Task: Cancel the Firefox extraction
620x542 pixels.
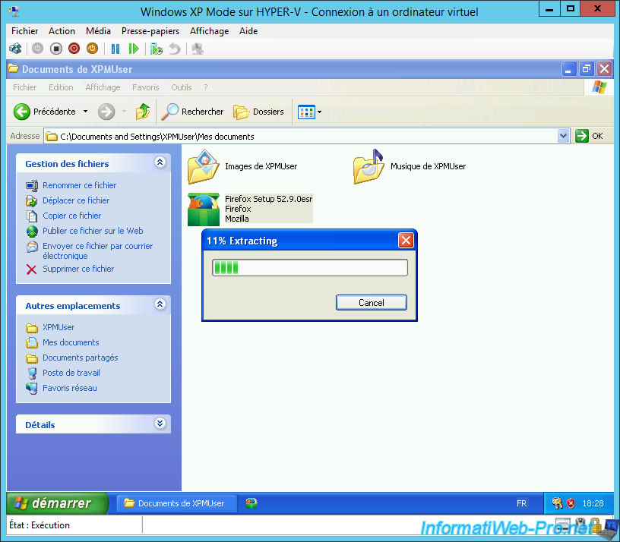Action: [x=371, y=302]
